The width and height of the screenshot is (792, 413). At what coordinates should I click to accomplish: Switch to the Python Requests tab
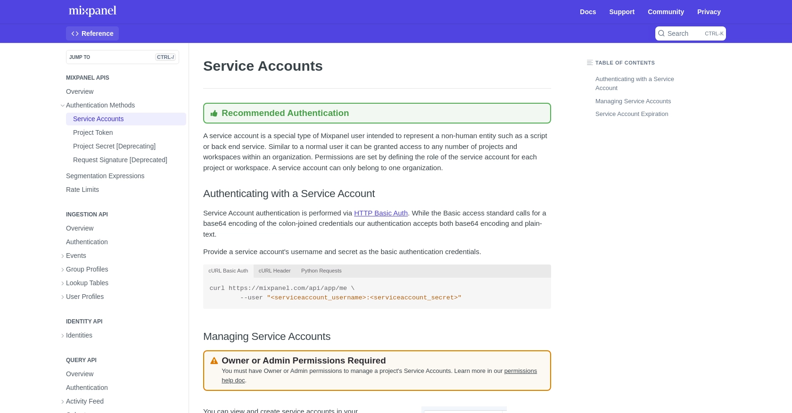point(321,271)
